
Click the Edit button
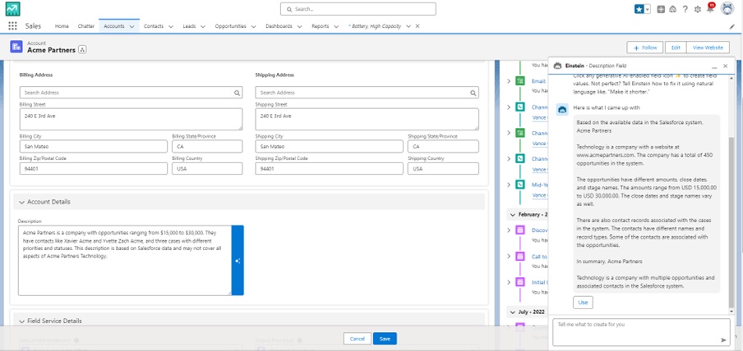click(676, 48)
